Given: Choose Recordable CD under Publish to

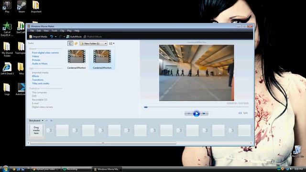Looking at the screenshot, I should [40, 100].
